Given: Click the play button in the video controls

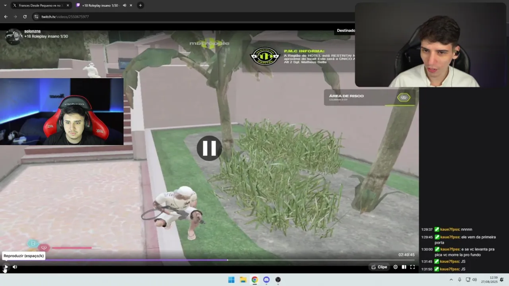Looking at the screenshot, I should coord(6,267).
